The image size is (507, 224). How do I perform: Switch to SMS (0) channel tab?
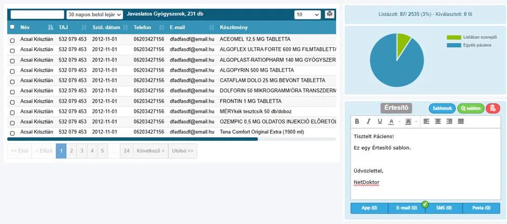pyautogui.click(x=444, y=208)
